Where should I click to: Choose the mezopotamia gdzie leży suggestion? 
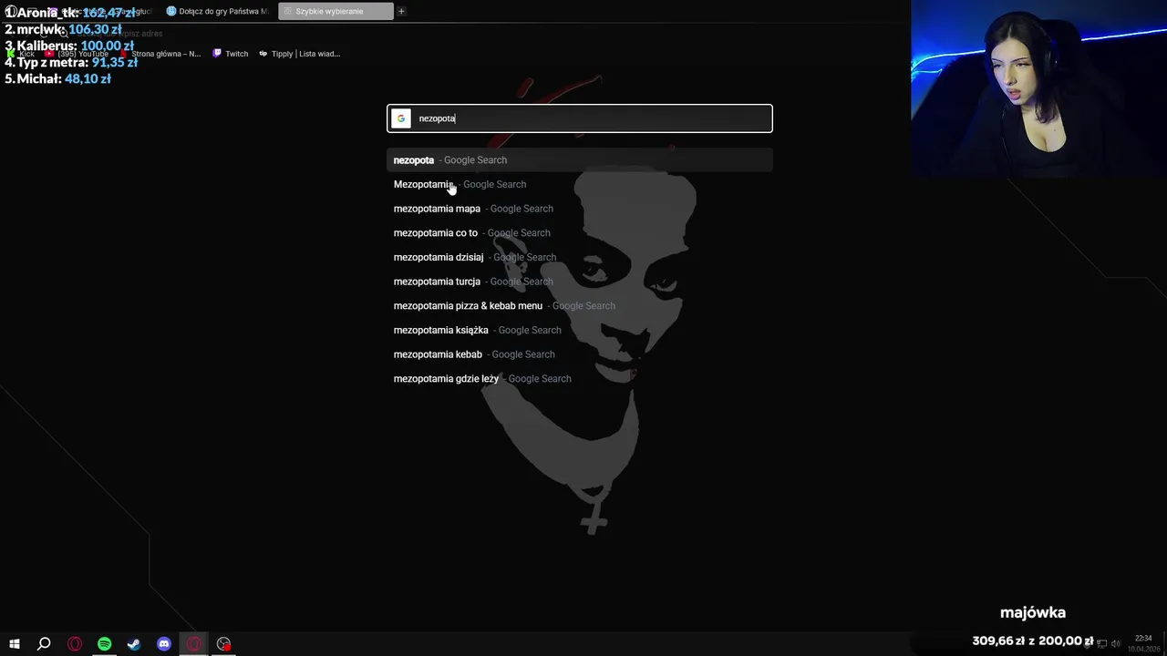pos(580,379)
